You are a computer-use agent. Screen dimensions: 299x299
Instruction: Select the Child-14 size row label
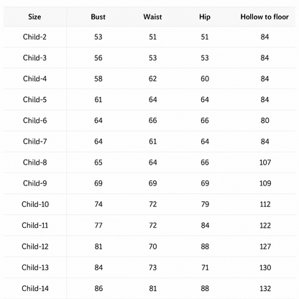(x=35, y=288)
